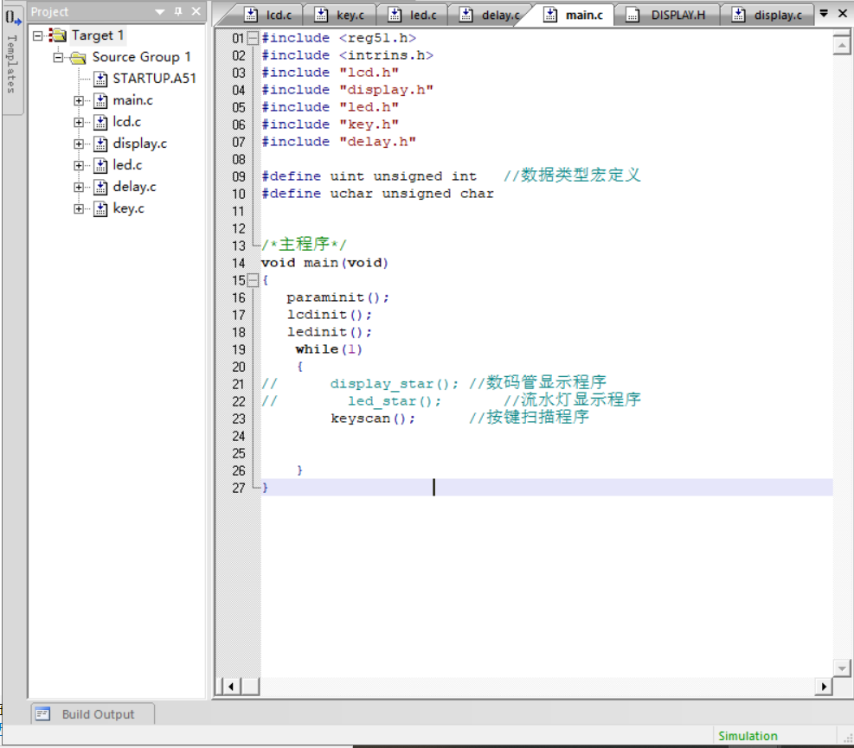Click the led.c file icon in tree
854x748 pixels.
pos(100,165)
